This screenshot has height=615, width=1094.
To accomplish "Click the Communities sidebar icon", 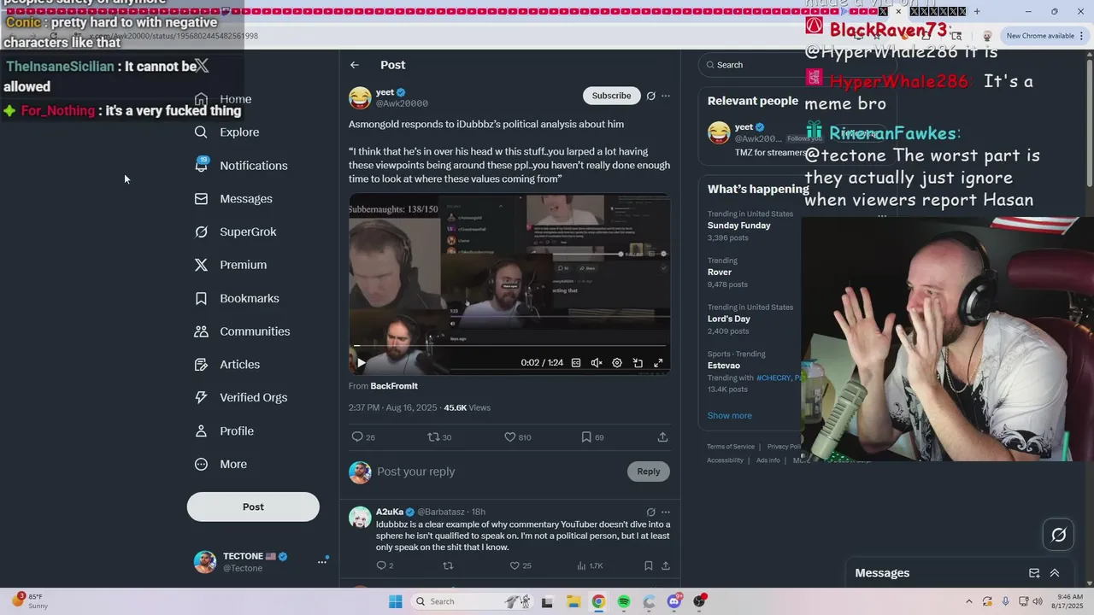I will tap(201, 331).
